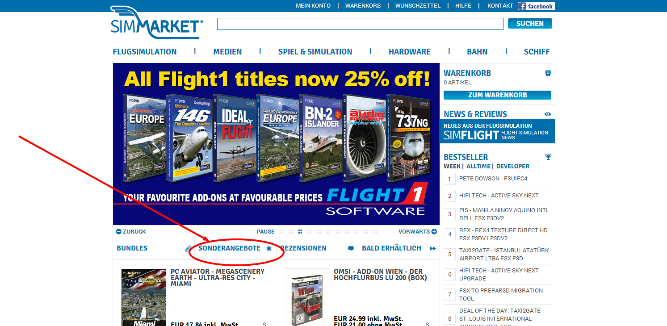Click the shopping cart icon beside Warenkorb
Screen dimensions: 667x326
click(x=548, y=73)
